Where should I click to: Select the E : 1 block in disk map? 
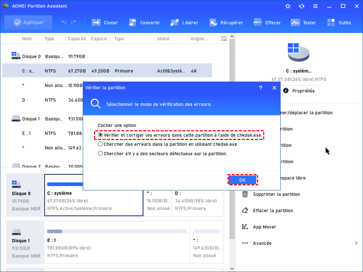coord(117,242)
